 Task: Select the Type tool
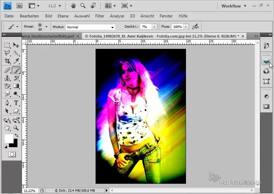coord(16,103)
